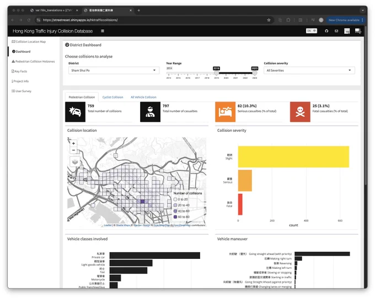The image size is (375, 298).
Task: Zoom in on the collision map
Action: point(73,143)
